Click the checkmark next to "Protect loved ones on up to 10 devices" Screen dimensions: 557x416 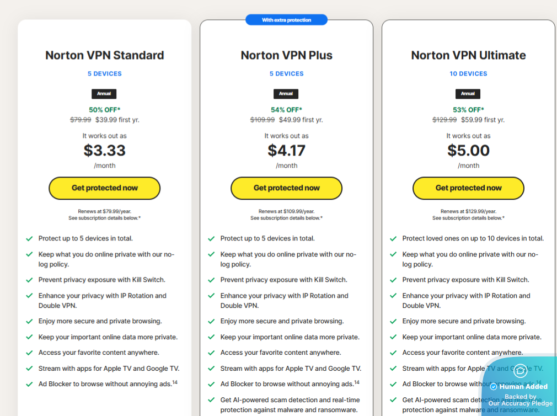[x=393, y=238]
